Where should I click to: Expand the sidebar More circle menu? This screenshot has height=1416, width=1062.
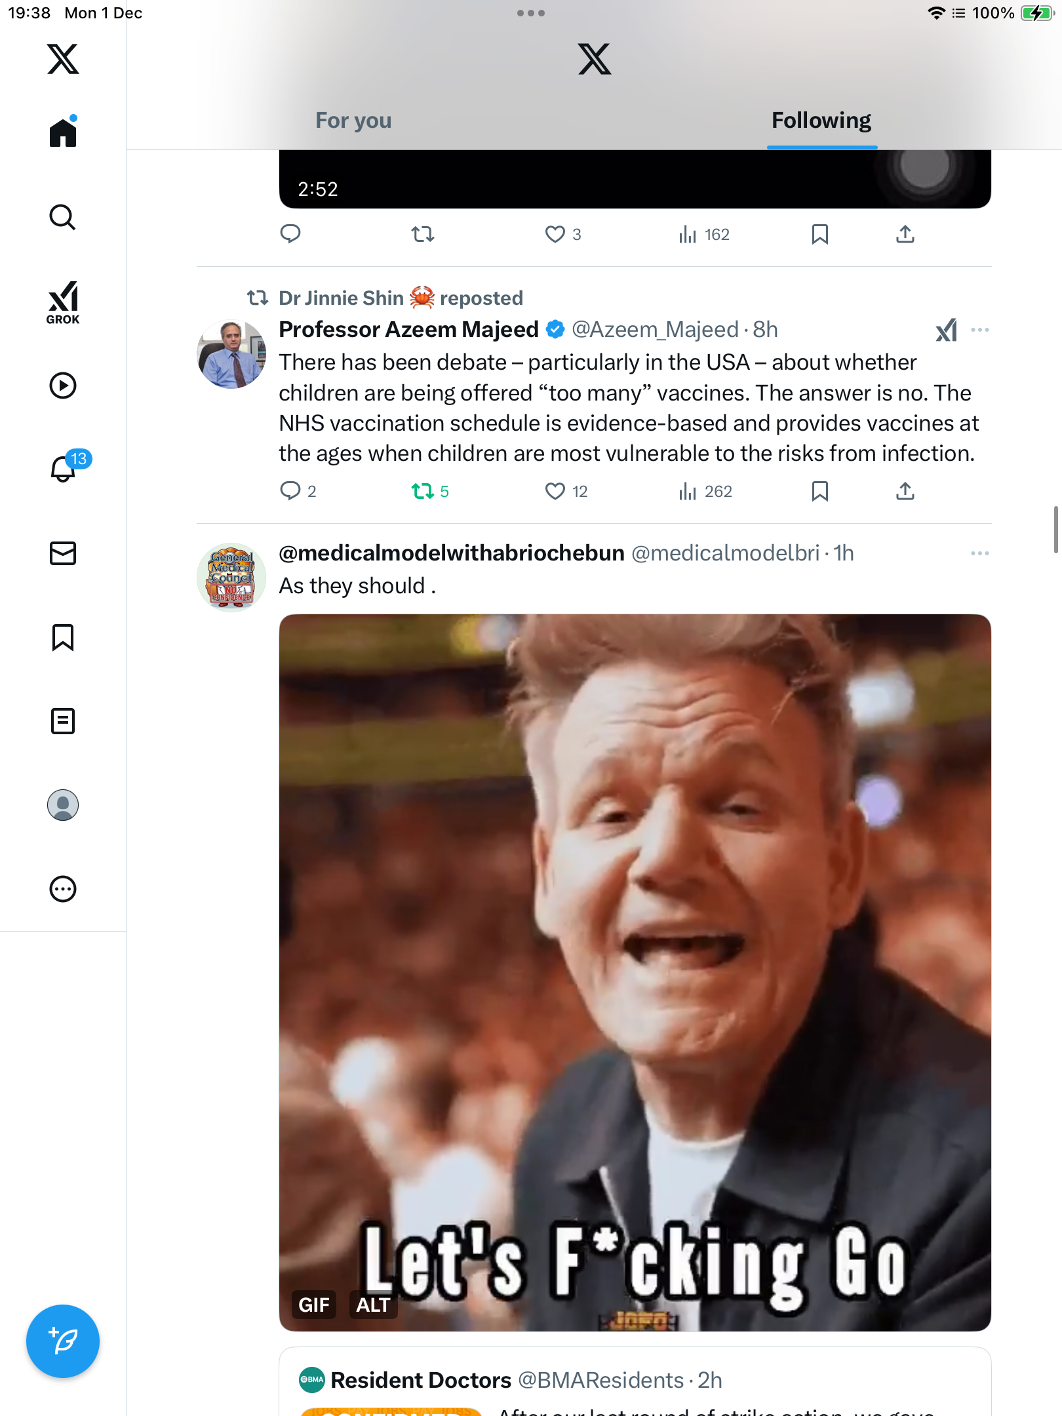[x=63, y=889]
